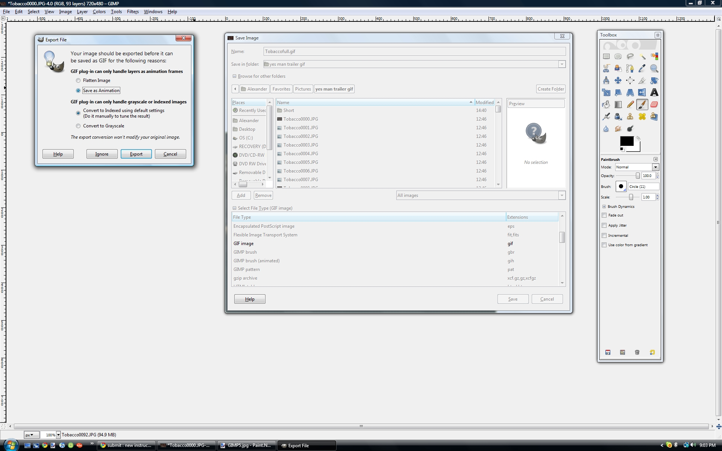
Task: Activate the Color Picker eyedropper tool
Action: click(x=642, y=68)
